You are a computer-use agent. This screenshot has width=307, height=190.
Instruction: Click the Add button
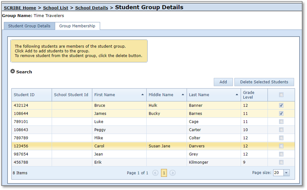[223, 82]
